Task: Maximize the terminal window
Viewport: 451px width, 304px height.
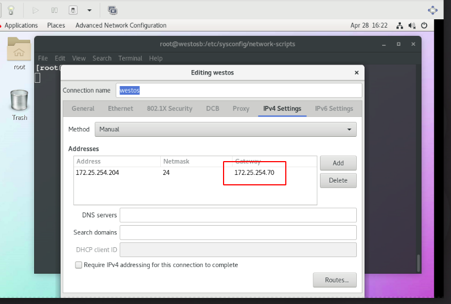Action: (398, 44)
